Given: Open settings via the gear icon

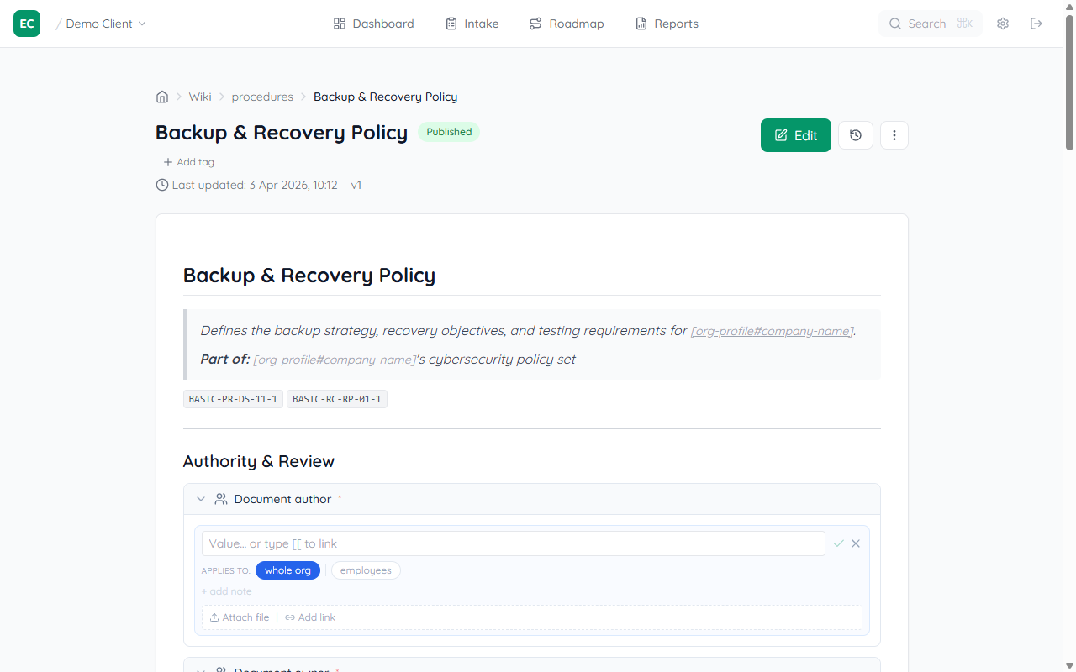Looking at the screenshot, I should (x=1002, y=24).
